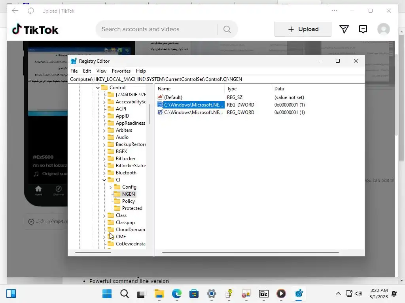This screenshot has height=303, width=405.
Task: Open File Explorer from taskbar
Action: pos(159,294)
